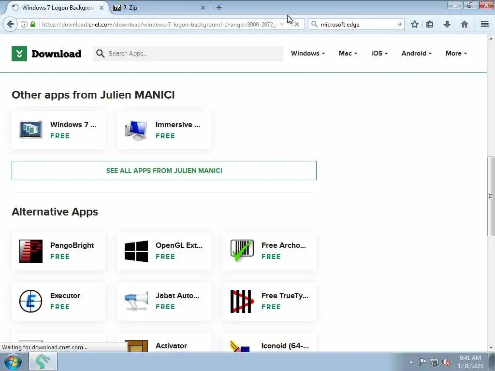Click the Executor crosshair icon
Image resolution: width=495 pixels, height=371 pixels.
click(x=30, y=301)
